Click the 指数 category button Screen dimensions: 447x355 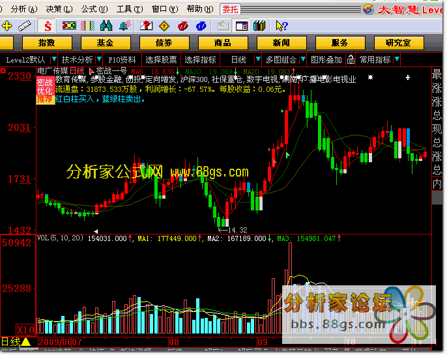(47, 43)
